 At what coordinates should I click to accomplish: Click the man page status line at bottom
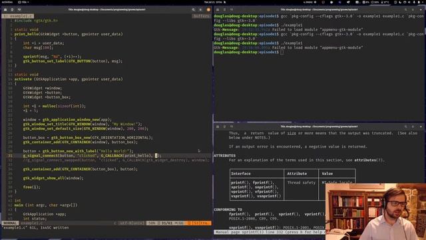[x=269, y=233]
